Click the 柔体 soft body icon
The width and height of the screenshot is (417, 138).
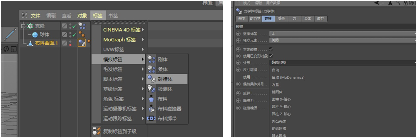pyautogui.click(x=151, y=69)
